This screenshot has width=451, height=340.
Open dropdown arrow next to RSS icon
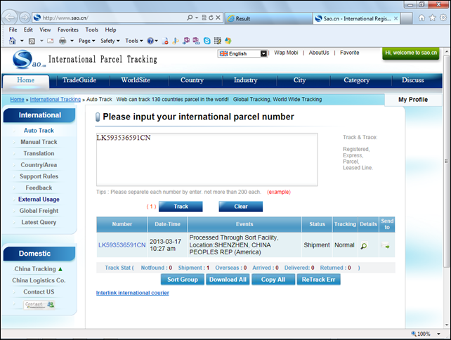coord(41,41)
